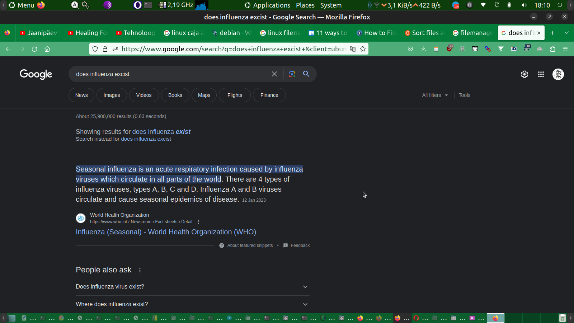Clear the Google search box
574x323 pixels.
(274, 74)
